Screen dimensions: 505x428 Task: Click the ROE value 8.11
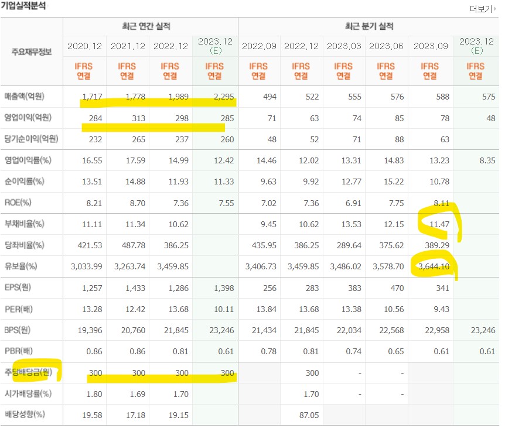click(441, 203)
